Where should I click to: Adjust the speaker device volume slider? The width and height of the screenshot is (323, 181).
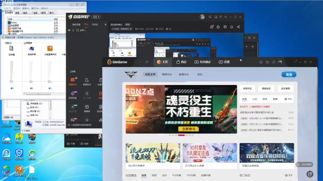(x=11, y=81)
